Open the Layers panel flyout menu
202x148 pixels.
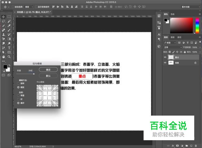(200, 37)
